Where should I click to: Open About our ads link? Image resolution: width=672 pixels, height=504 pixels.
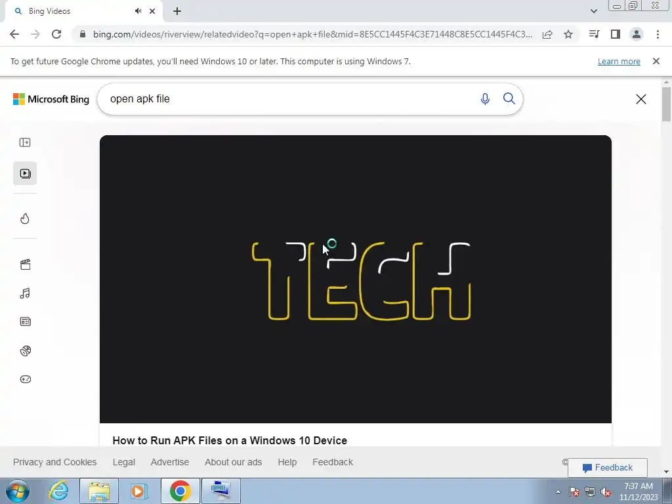233,462
